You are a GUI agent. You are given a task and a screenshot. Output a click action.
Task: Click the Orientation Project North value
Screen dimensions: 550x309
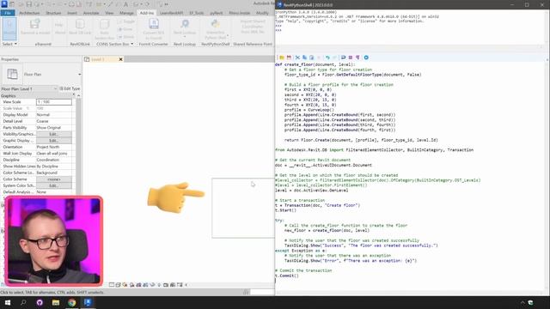tap(53, 147)
